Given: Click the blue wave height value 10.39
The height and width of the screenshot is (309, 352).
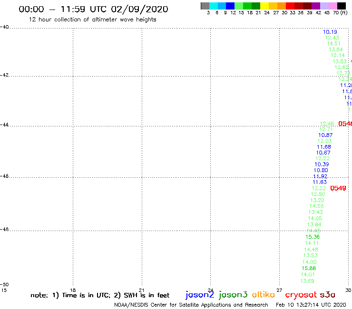Looking at the screenshot, I should point(322,164).
